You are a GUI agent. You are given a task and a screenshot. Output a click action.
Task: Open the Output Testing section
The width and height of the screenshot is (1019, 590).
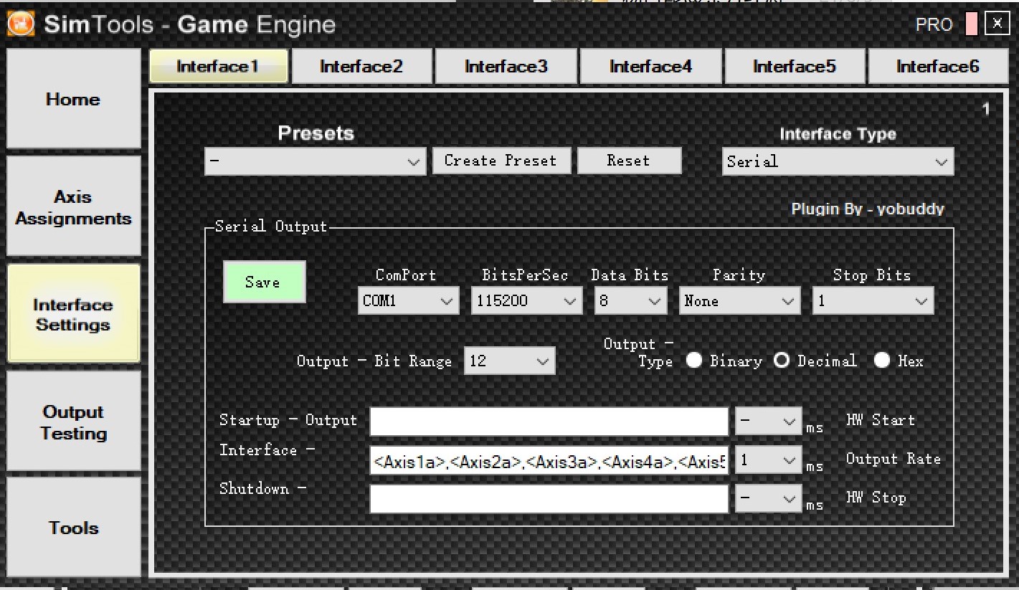(73, 422)
